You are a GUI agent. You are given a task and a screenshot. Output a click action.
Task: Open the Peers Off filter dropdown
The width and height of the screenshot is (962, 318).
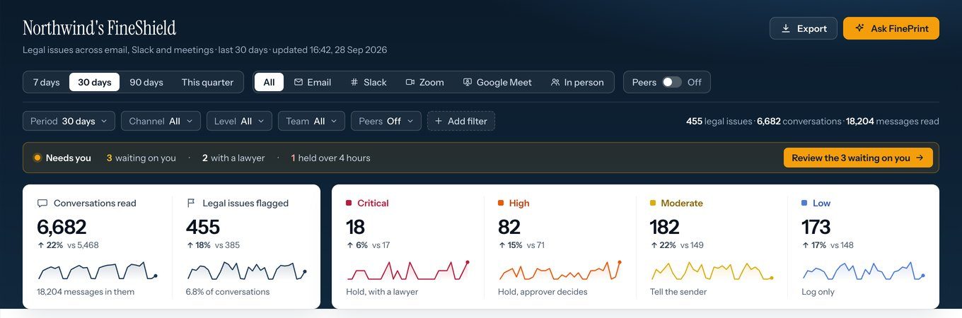(x=386, y=121)
